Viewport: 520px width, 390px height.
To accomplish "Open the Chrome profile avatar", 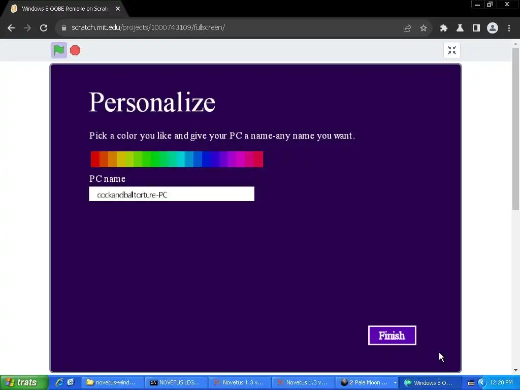I will pos(493,28).
